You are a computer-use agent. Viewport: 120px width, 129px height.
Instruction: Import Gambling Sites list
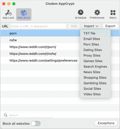click(x=95, y=83)
